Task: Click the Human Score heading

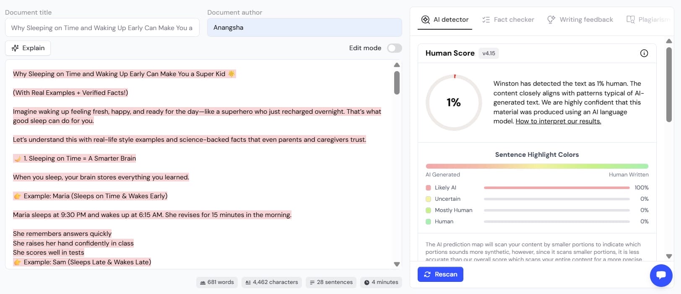Action: (450, 53)
